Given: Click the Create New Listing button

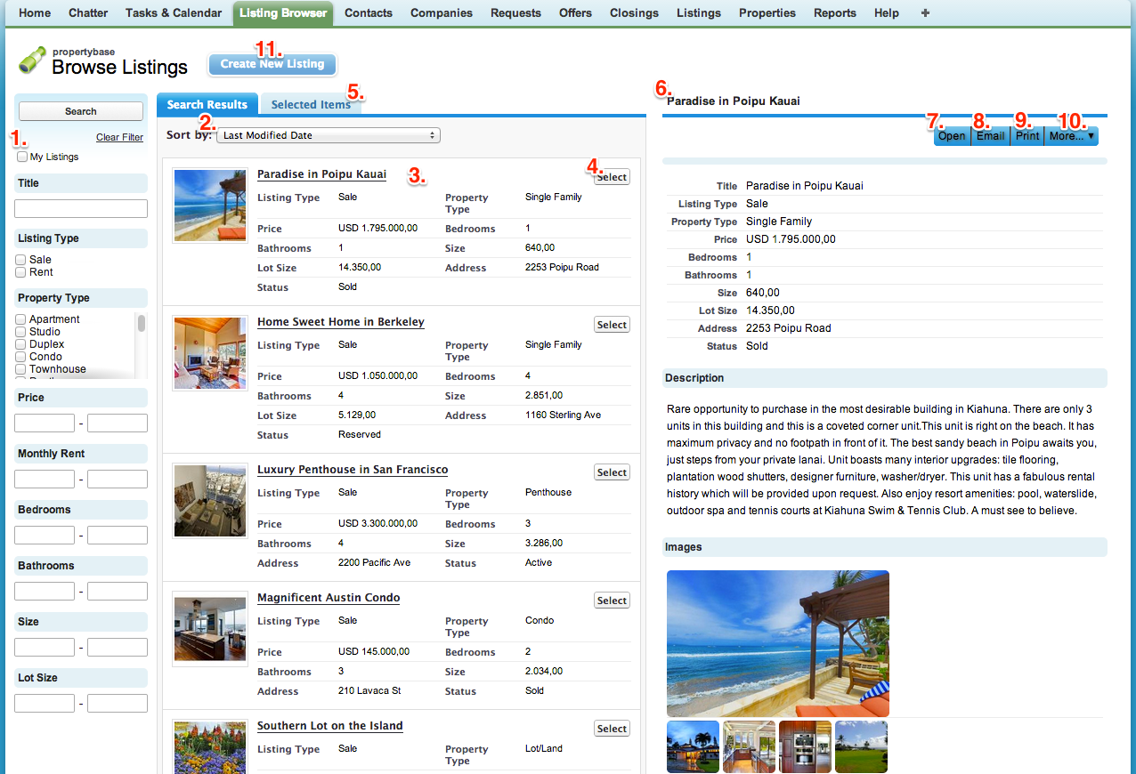Looking at the screenshot, I should point(272,64).
